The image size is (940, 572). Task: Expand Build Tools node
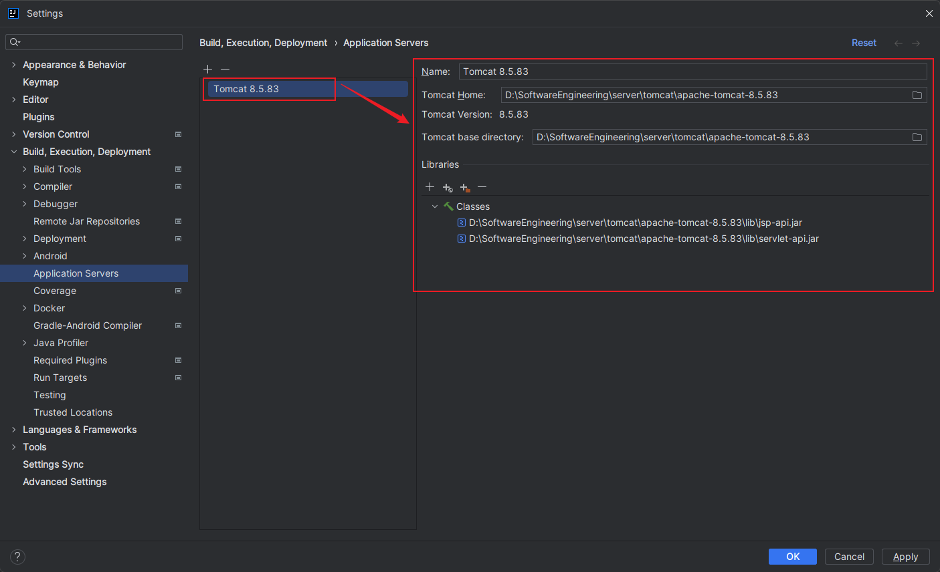[25, 169]
